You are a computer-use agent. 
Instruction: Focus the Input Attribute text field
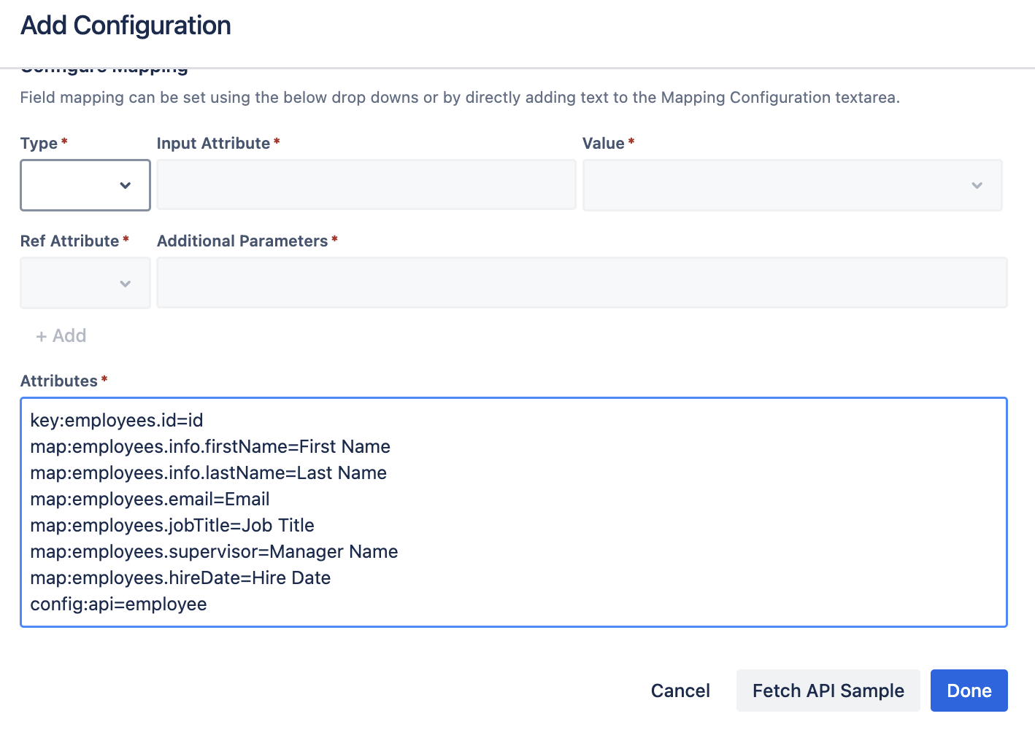tap(366, 185)
